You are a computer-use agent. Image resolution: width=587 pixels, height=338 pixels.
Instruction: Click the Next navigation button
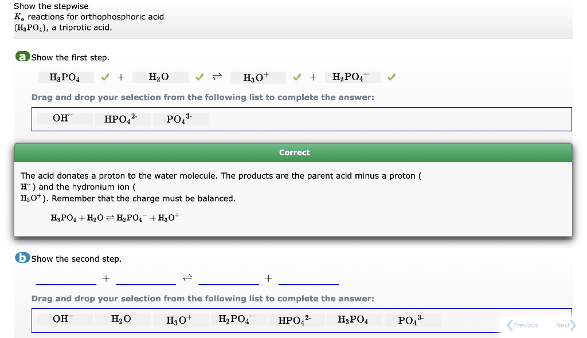[563, 325]
